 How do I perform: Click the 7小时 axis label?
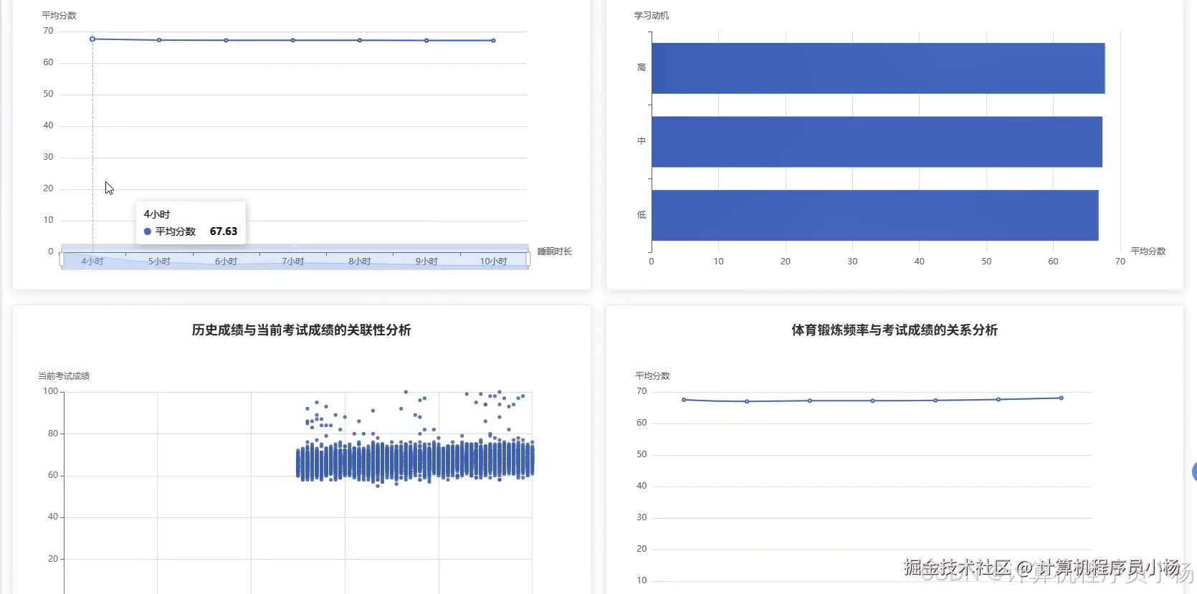tap(292, 262)
